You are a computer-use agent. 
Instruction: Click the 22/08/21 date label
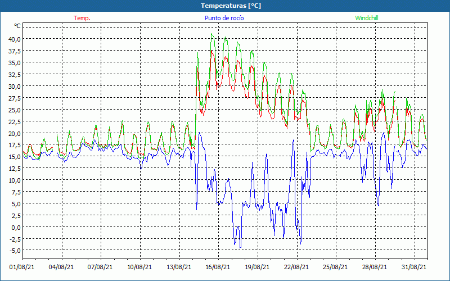[x=296, y=267]
